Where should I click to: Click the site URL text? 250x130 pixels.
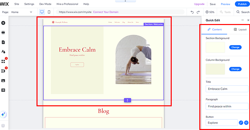(75, 12)
